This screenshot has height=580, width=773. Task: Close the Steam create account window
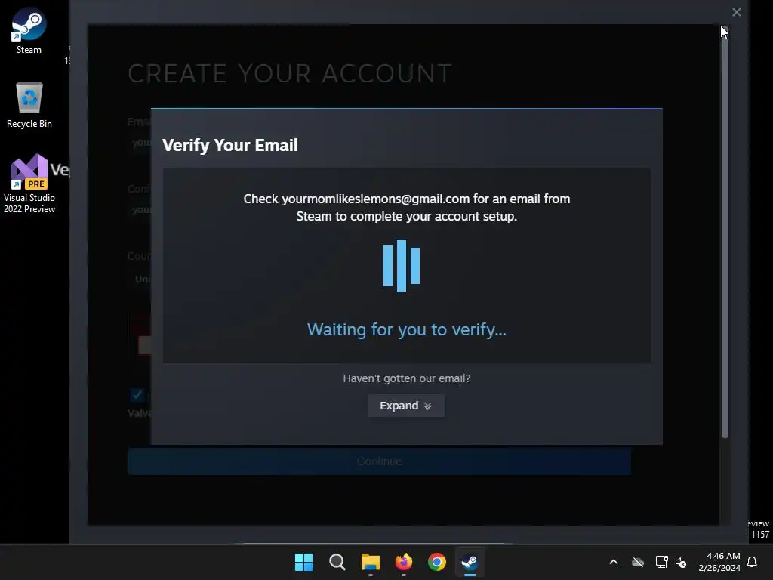(x=737, y=12)
